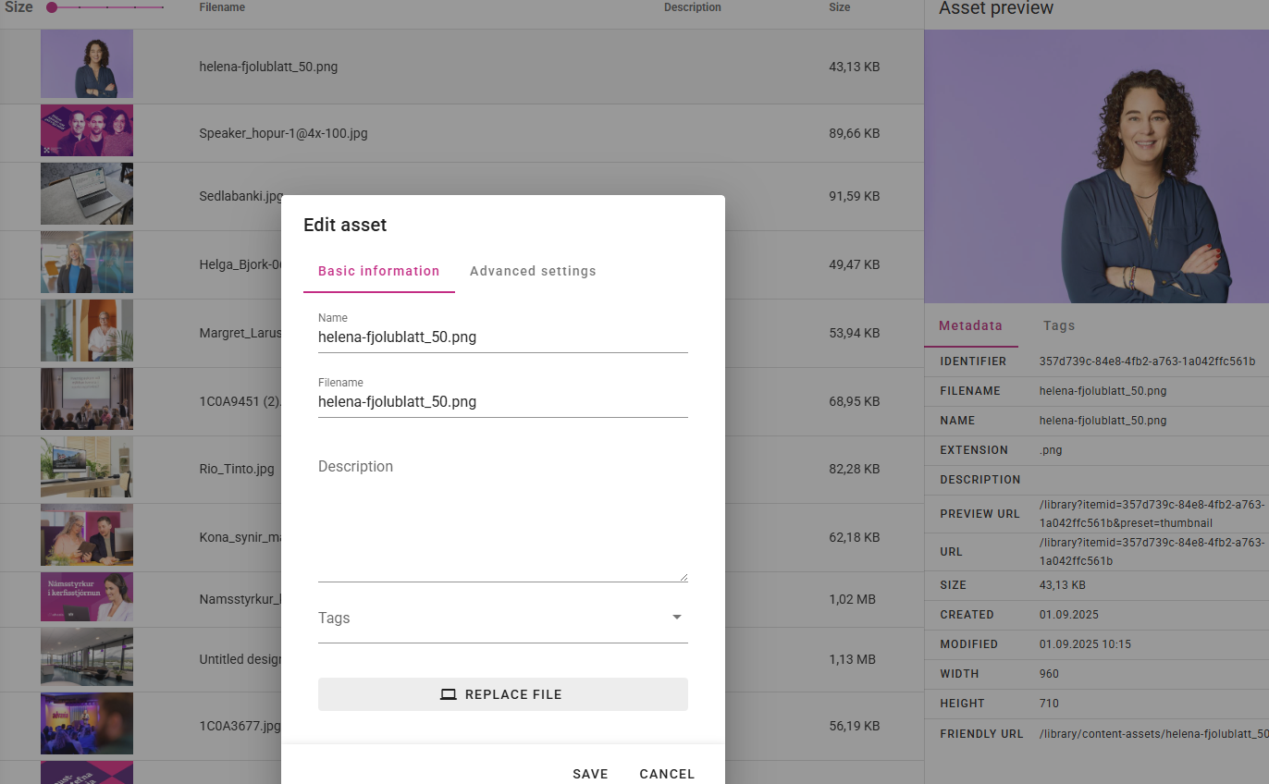Click the Name input field
Screen dimensions: 1269x784
(502, 337)
